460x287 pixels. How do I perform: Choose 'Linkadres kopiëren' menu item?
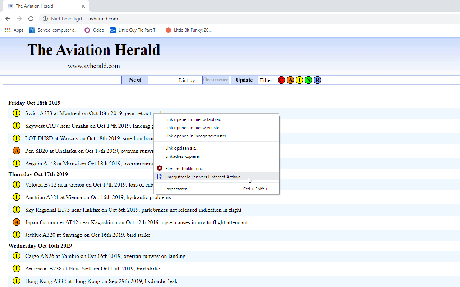pyautogui.click(x=216, y=156)
